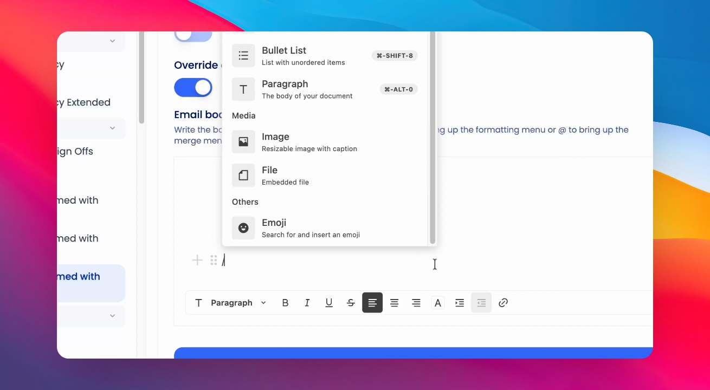Open the 'ign Offs' sidebar item
Screen dimensions: 710x390
click(75, 151)
